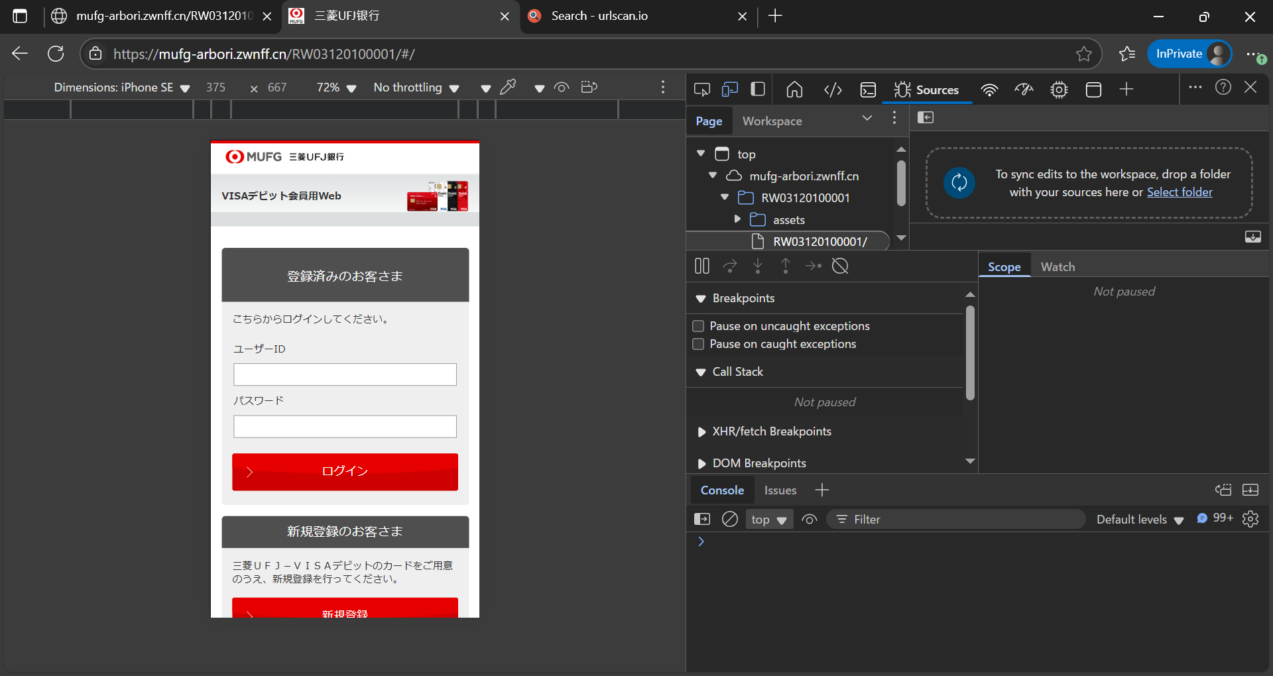This screenshot has width=1273, height=676.
Task: Open the Network panel wifi icon
Action: click(989, 89)
